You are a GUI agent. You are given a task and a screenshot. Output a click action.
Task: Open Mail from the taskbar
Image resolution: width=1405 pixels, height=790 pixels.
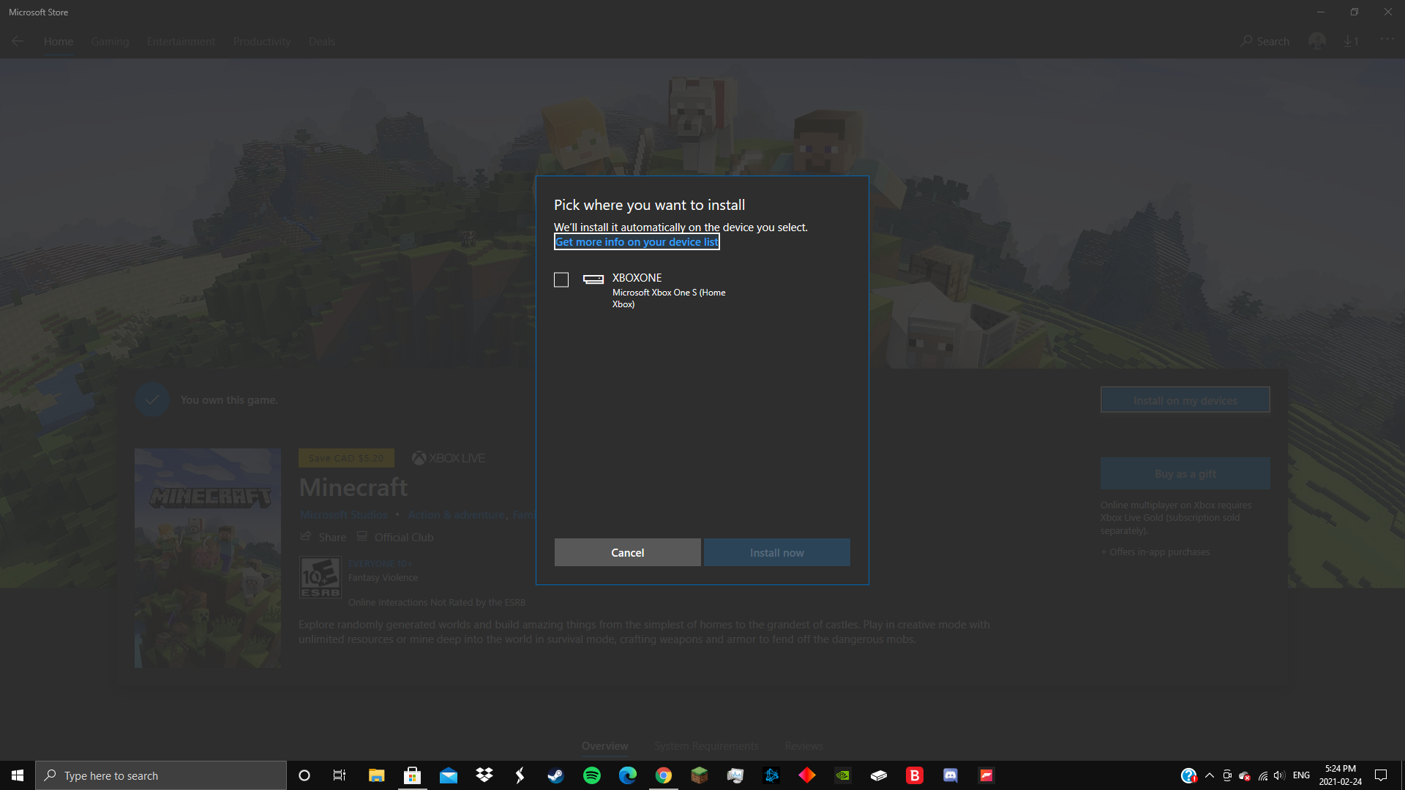coord(449,775)
